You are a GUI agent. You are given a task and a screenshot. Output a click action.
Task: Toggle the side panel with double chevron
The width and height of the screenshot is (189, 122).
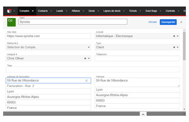(x=181, y=22)
